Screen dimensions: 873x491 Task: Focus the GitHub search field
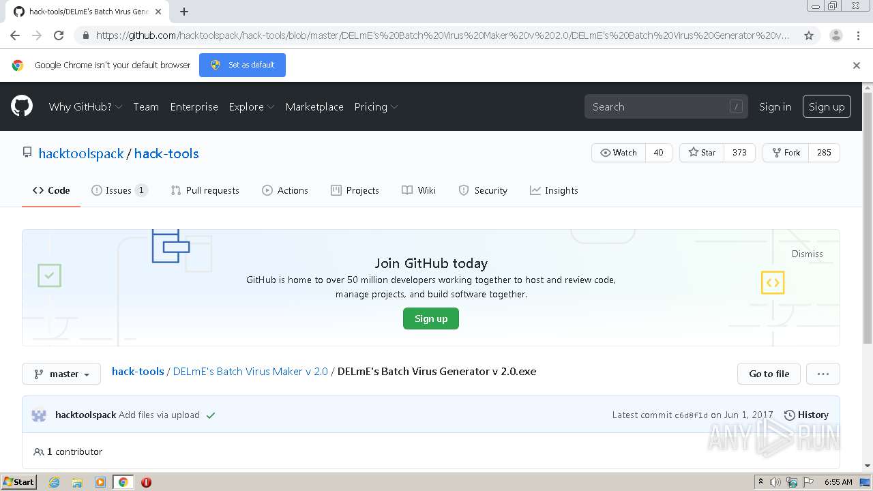(666, 106)
